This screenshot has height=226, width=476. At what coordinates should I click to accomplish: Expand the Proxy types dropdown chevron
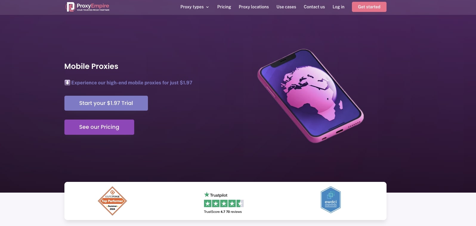pyautogui.click(x=208, y=7)
